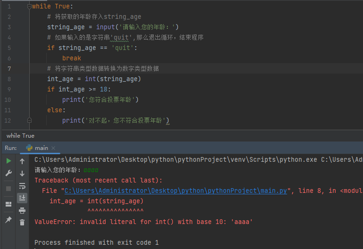Collapse the while True fold marker
363x249 pixels.
(29, 7)
